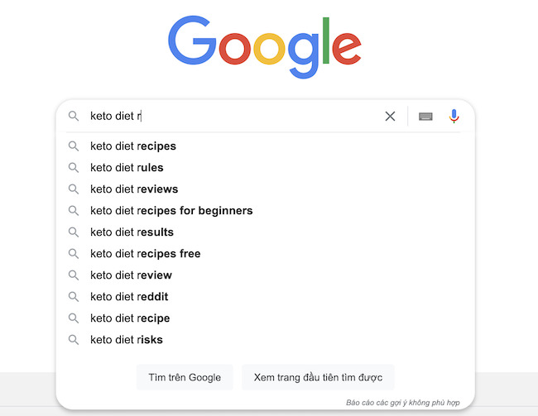Clear the search box with the X icon
Image resolution: width=538 pixels, height=416 pixels.
pyautogui.click(x=390, y=117)
